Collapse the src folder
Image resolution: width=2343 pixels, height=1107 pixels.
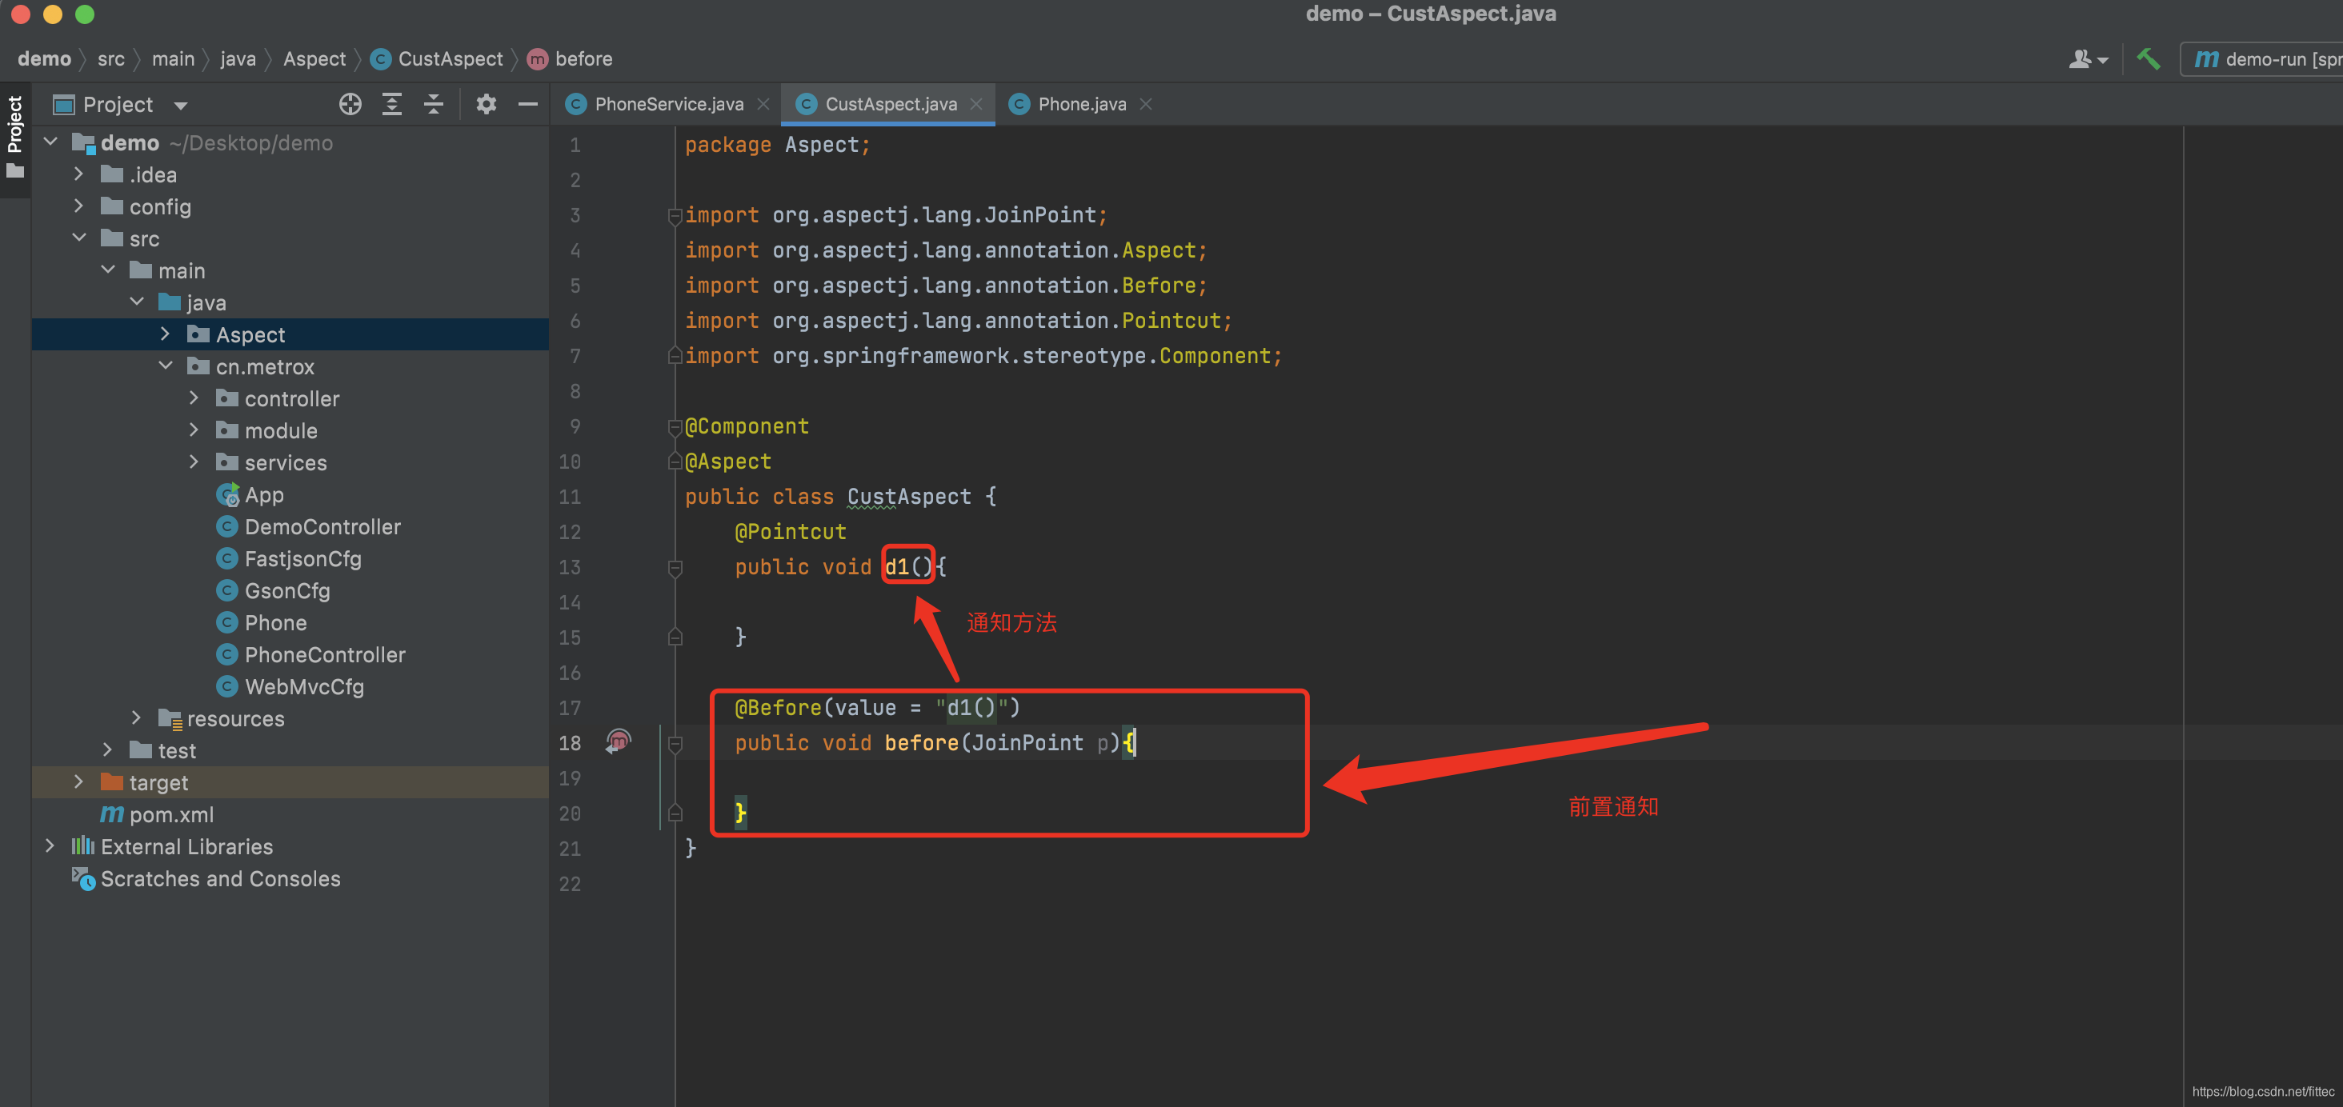[x=79, y=238]
